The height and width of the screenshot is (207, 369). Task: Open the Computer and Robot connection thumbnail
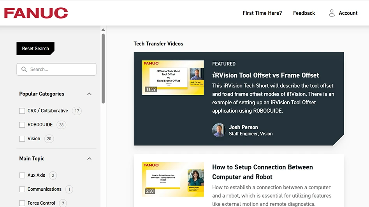(x=173, y=179)
